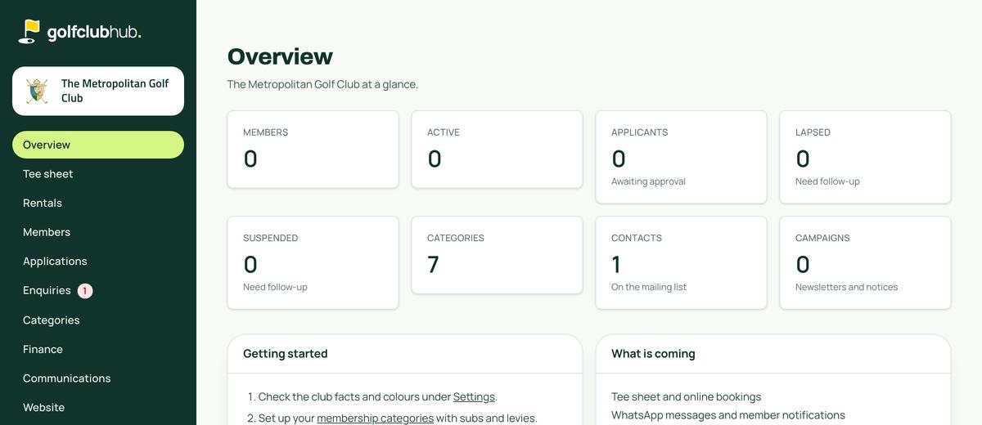Click 'WhatsApp messages and member notifications' text

(728, 415)
